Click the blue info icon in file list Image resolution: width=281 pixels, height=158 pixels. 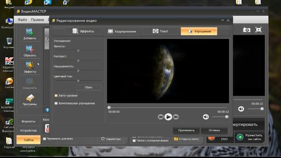(x=47, y=110)
